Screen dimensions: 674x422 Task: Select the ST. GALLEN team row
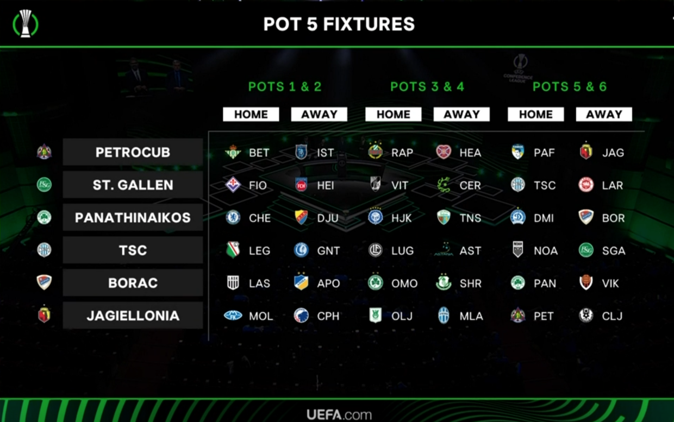coord(133,185)
